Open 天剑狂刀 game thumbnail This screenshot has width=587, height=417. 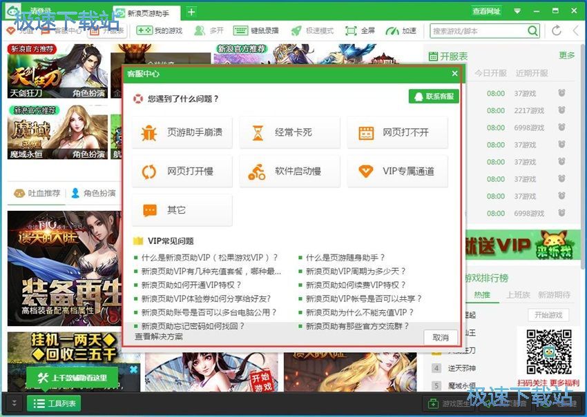tap(57, 71)
